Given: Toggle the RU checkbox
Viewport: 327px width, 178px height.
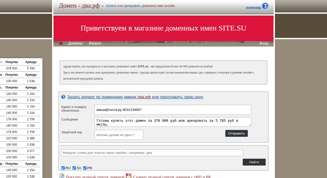Looking at the screenshot, I should coord(63,168).
